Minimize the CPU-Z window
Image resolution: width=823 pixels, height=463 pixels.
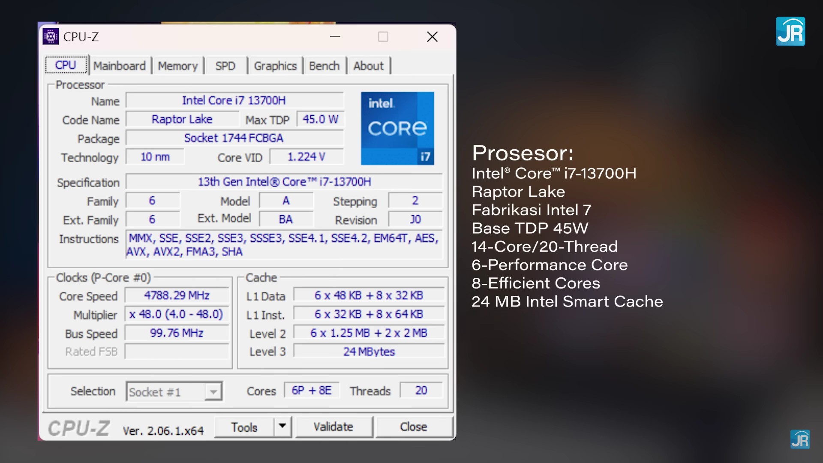335,37
